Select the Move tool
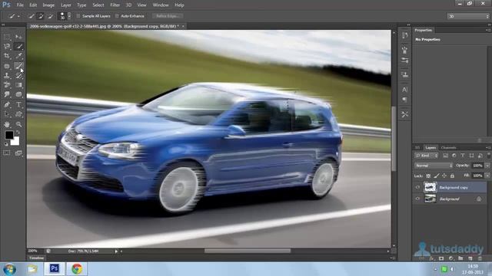The image size is (492, 276). click(18, 38)
